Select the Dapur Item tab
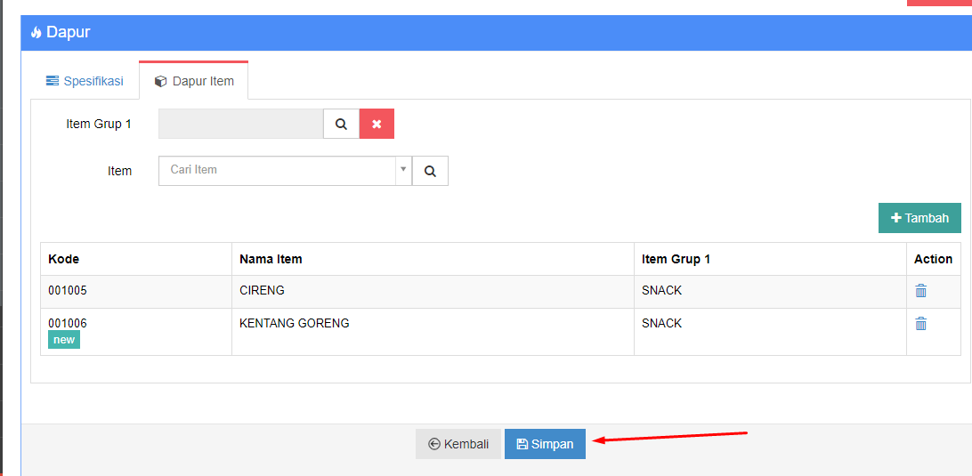 [194, 81]
